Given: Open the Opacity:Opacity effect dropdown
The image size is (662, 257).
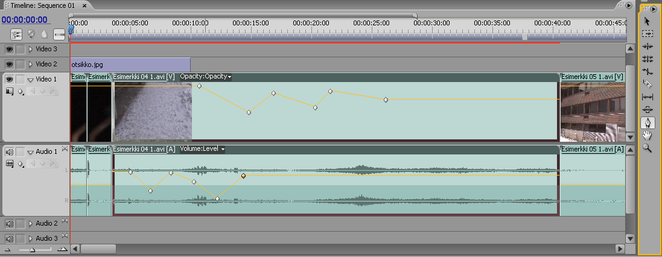Looking at the screenshot, I should (206, 77).
